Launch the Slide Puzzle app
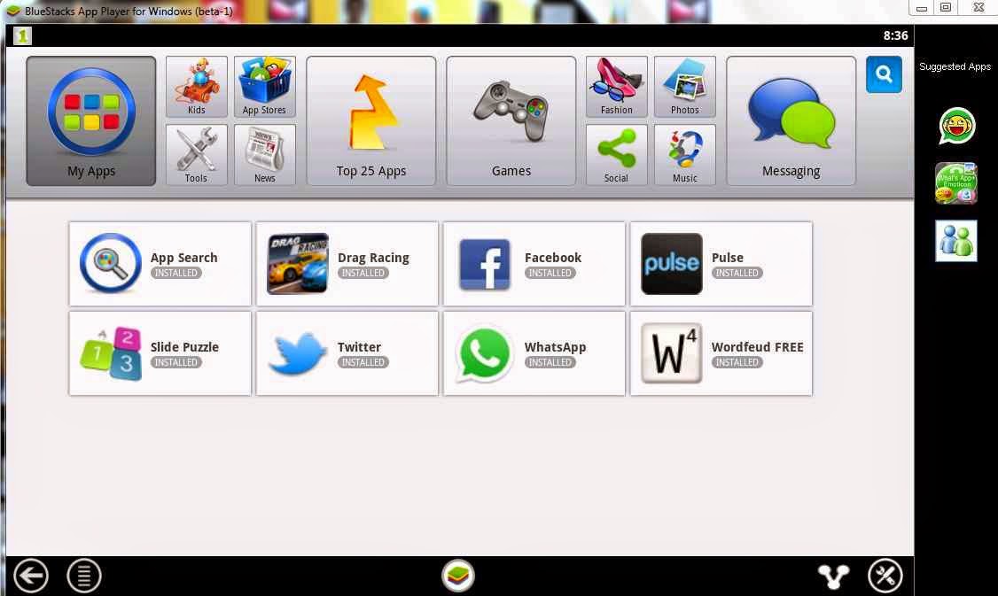This screenshot has width=998, height=596. tap(160, 353)
